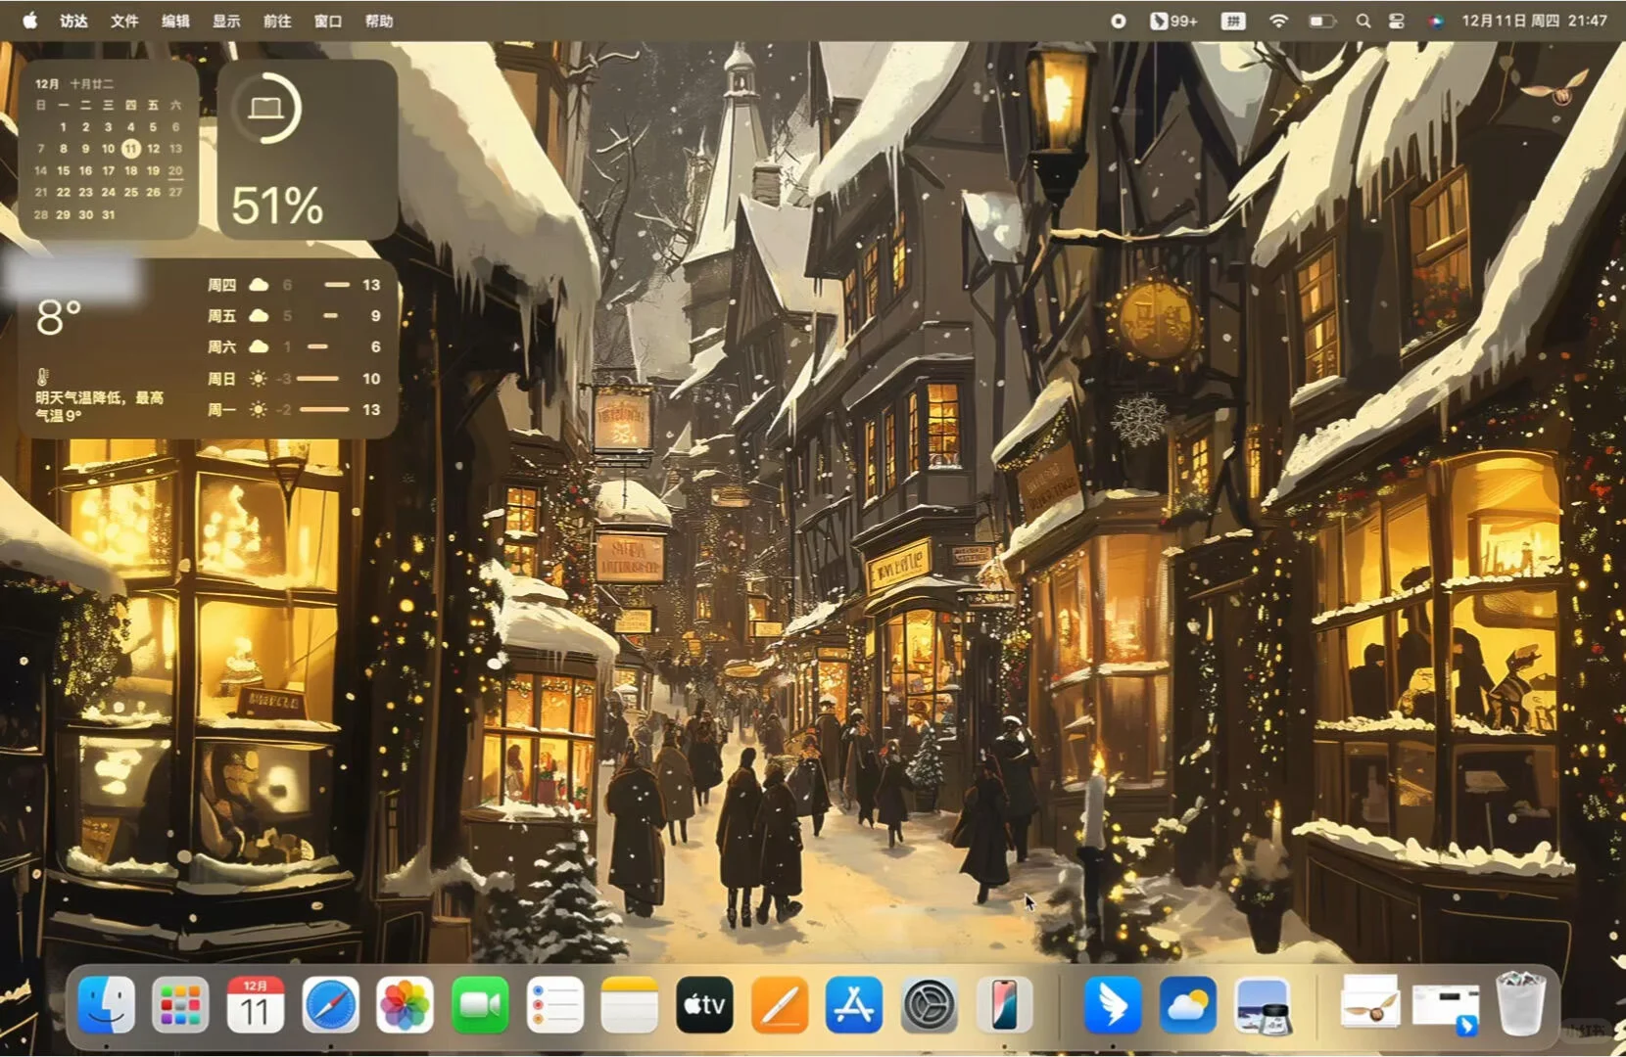Screen dimensions: 1626x1057
Task: Open Launchpad from the Dock
Action: coord(180,1005)
